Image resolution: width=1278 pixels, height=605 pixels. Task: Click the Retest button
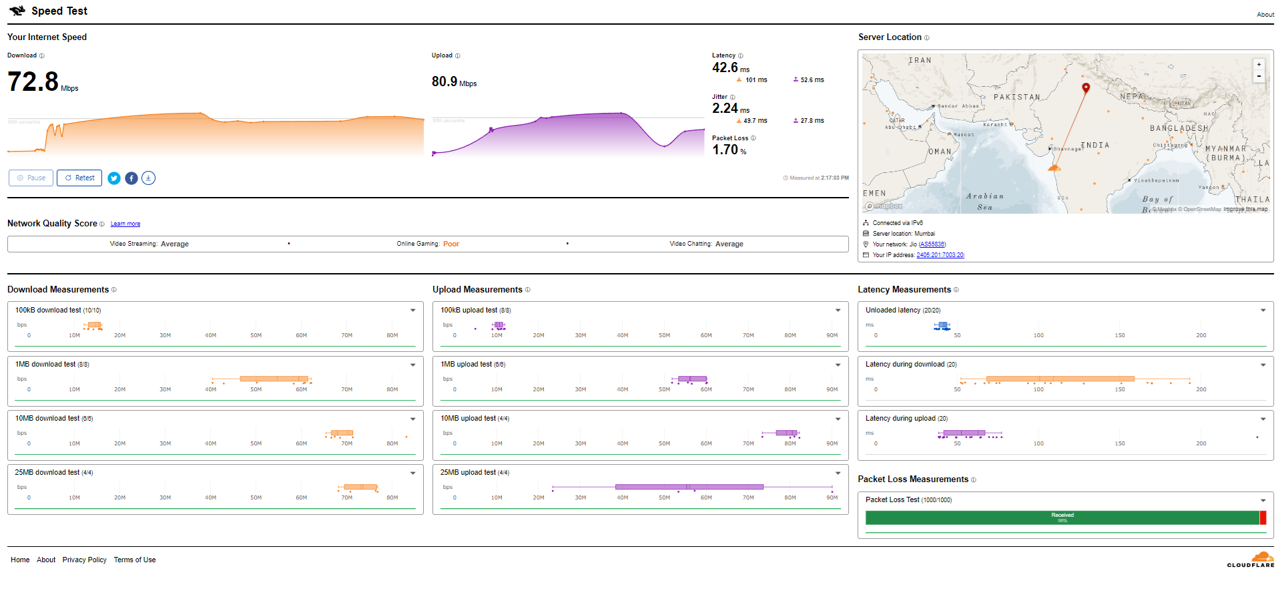pyautogui.click(x=79, y=178)
